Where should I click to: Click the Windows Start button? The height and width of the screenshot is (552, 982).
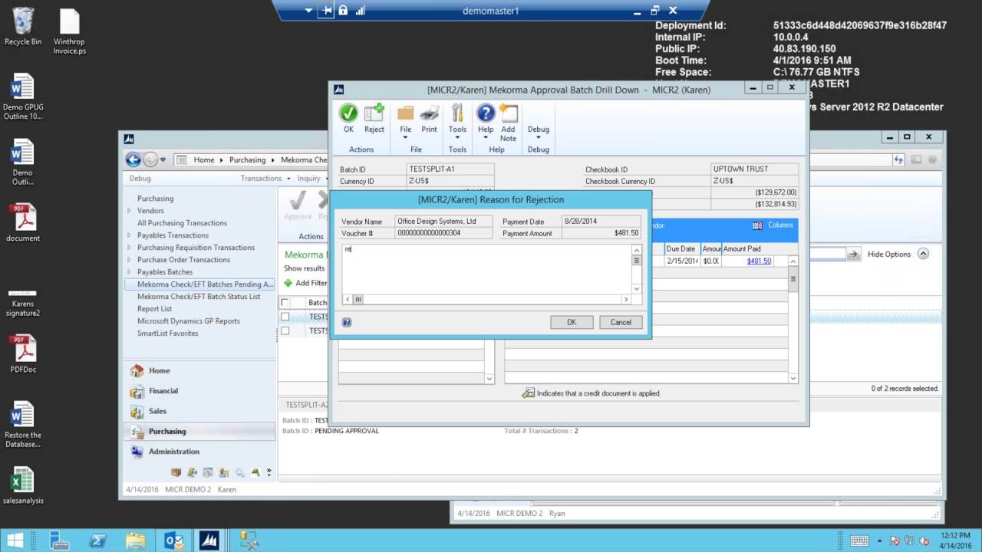pos(15,540)
